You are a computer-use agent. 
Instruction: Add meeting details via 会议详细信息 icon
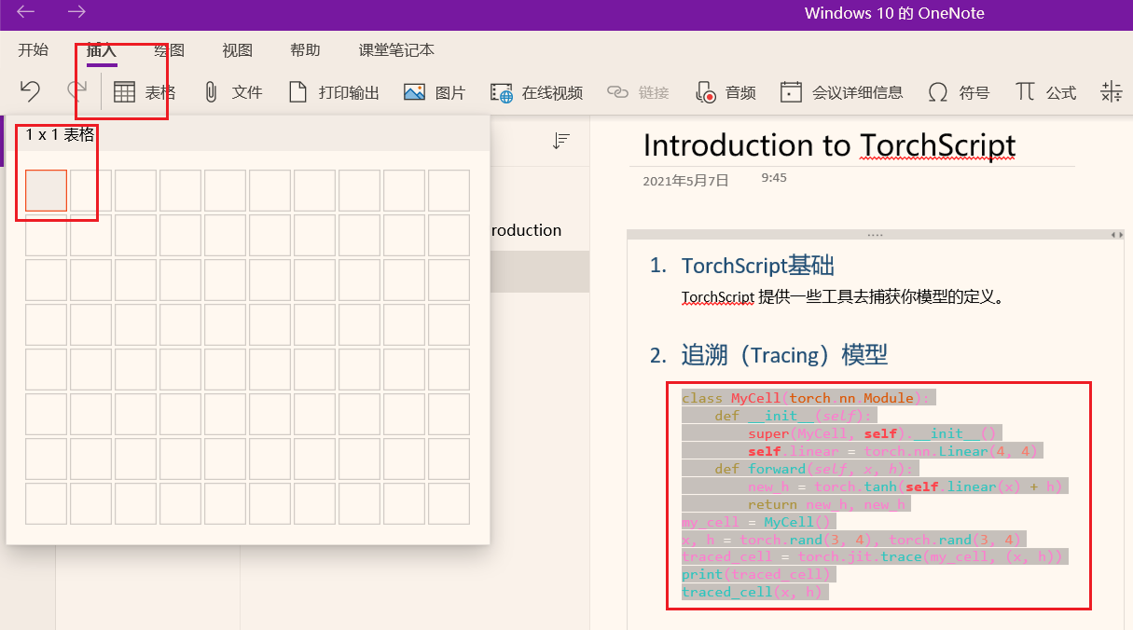click(x=792, y=91)
